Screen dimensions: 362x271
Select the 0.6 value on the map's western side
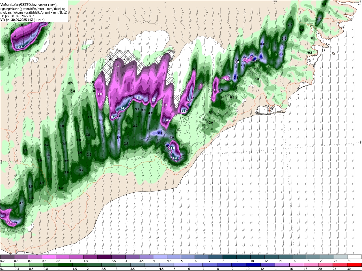click(x=73, y=91)
